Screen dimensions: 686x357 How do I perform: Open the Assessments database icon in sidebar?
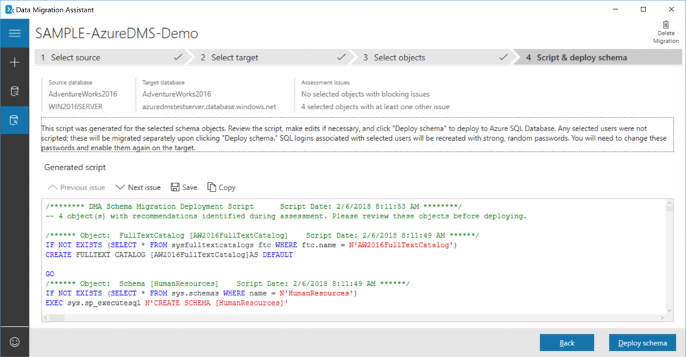(14, 91)
